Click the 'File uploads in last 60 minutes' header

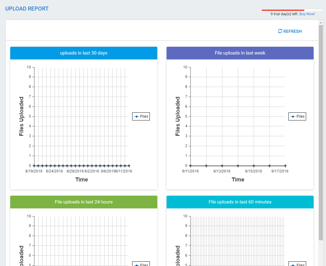click(240, 202)
